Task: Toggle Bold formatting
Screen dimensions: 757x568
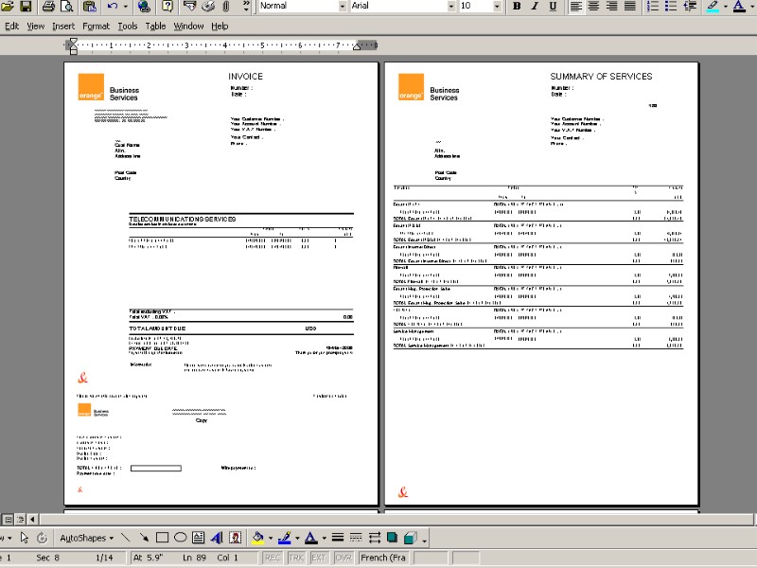Action: pos(517,7)
